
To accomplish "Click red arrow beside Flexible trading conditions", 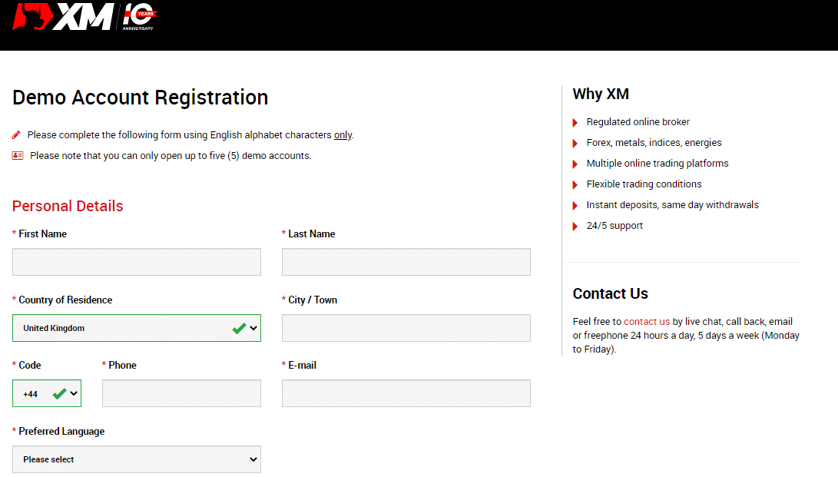I will (575, 184).
